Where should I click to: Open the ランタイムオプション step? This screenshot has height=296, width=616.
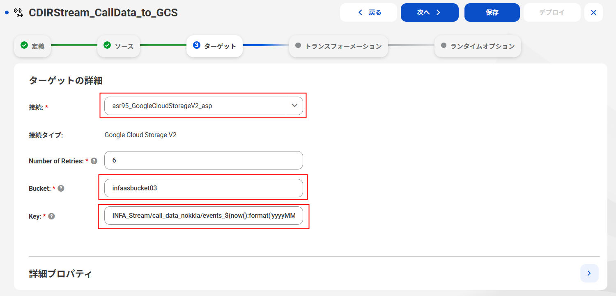click(478, 46)
